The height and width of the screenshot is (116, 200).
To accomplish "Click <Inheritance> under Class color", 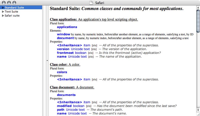I will click(x=70, y=79).
